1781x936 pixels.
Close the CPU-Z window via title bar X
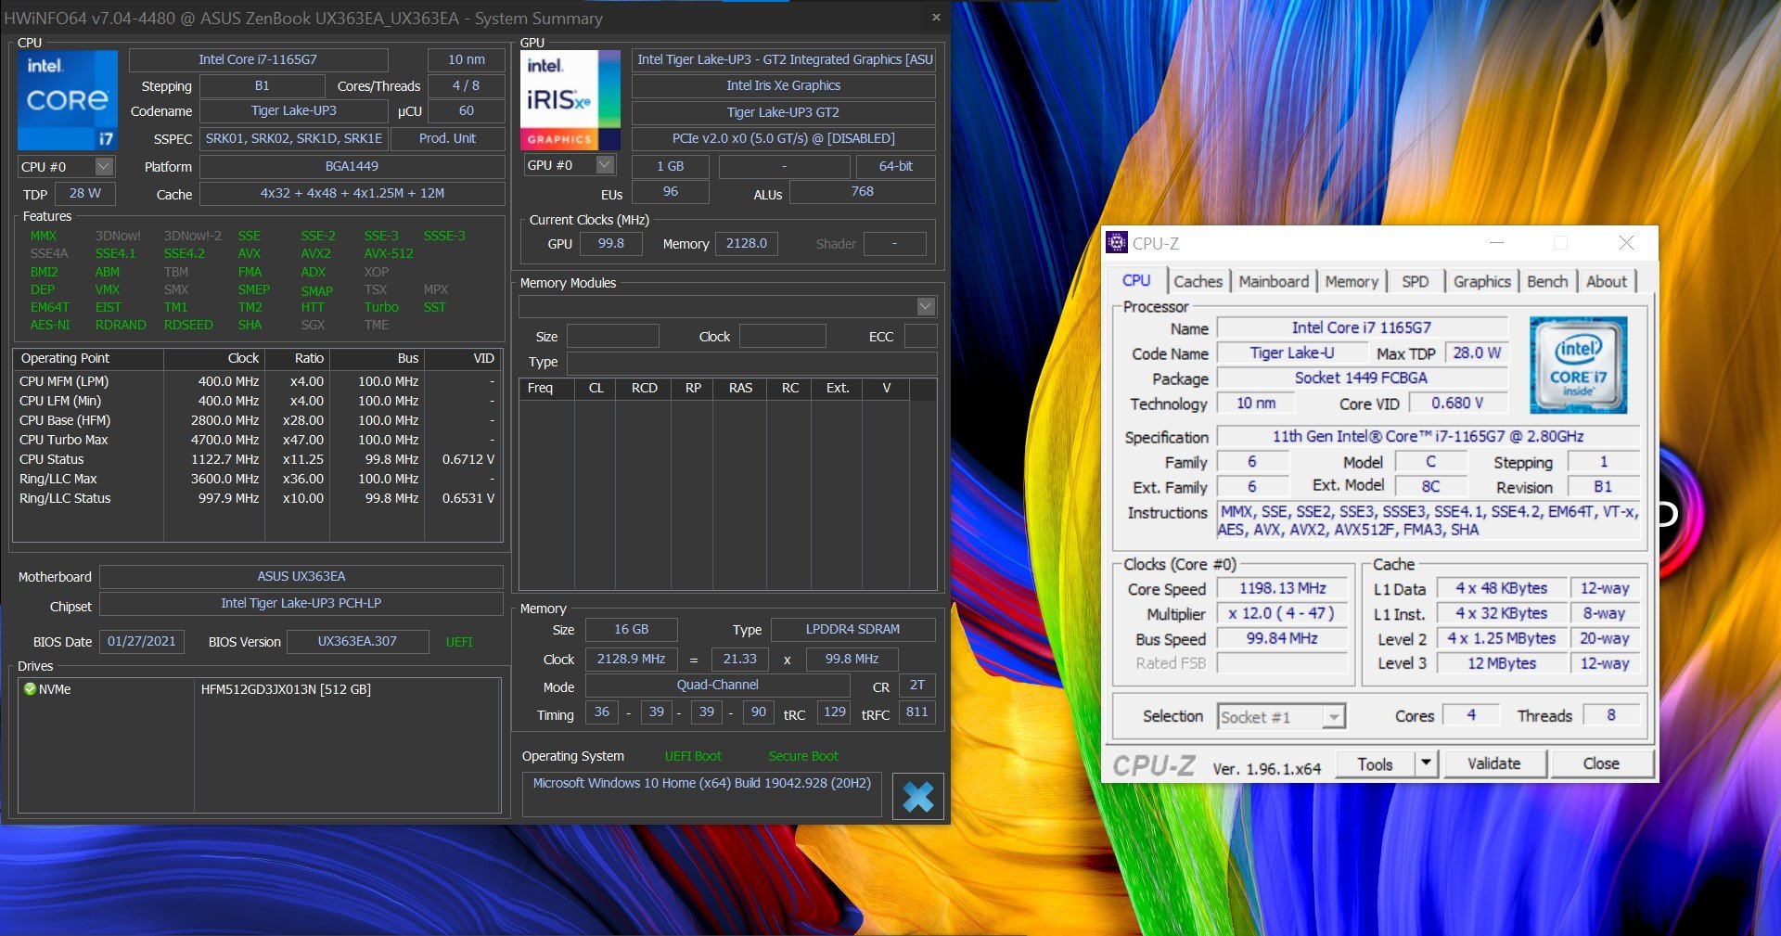pos(1626,243)
